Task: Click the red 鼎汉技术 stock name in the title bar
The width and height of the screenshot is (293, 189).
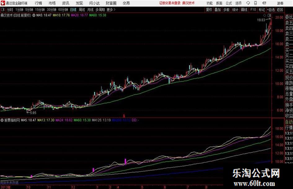Action: [189, 3]
